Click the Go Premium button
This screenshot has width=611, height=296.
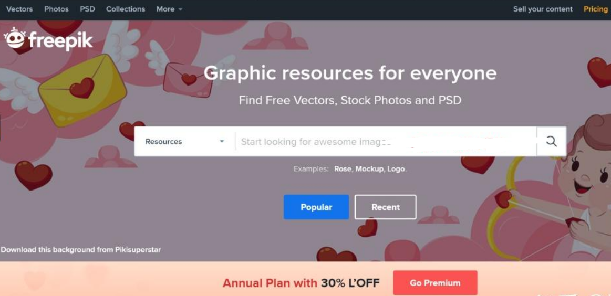(x=435, y=283)
